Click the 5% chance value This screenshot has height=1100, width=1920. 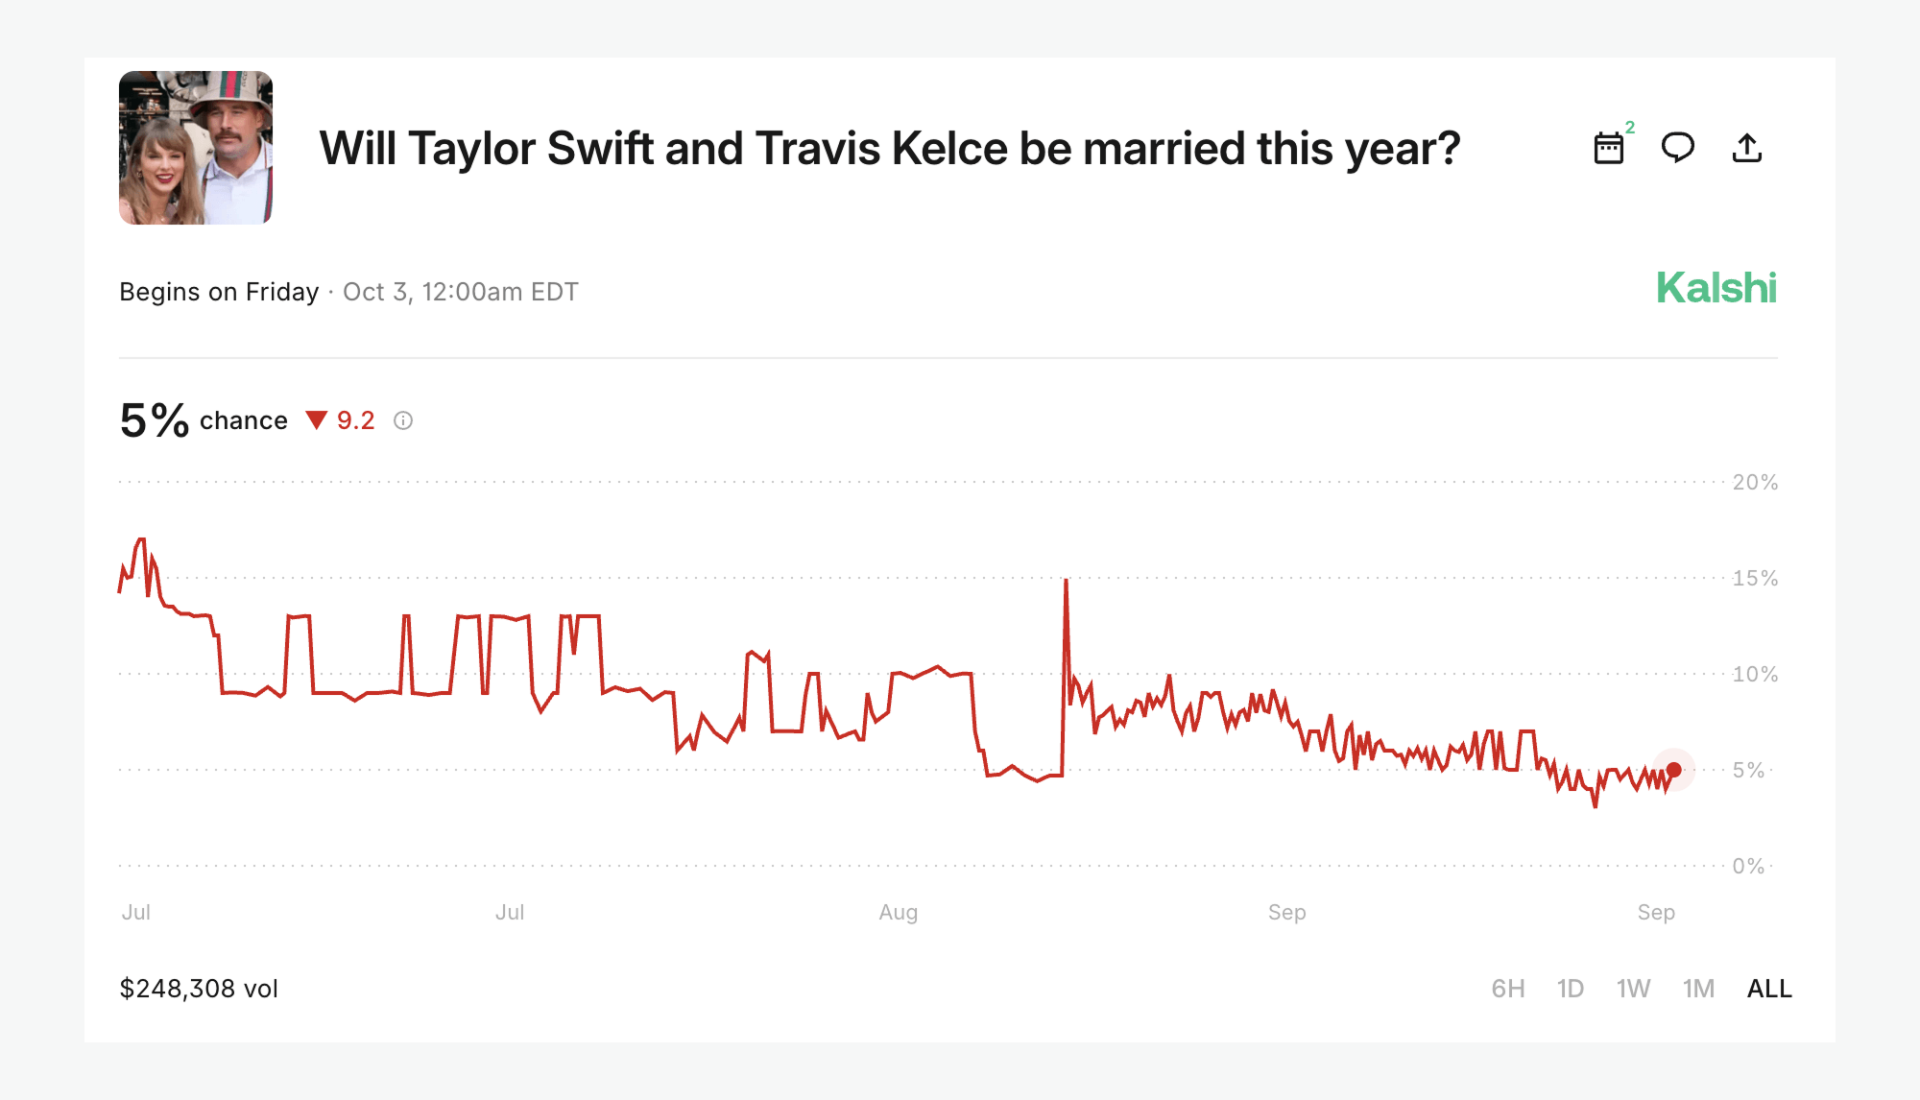155,420
